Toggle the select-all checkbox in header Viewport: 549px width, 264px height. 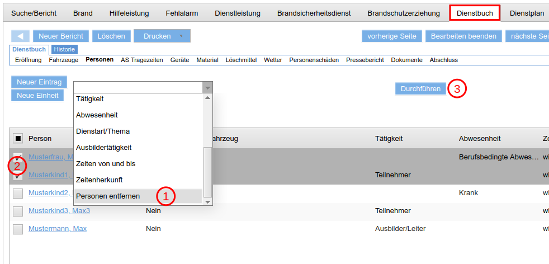point(18,139)
